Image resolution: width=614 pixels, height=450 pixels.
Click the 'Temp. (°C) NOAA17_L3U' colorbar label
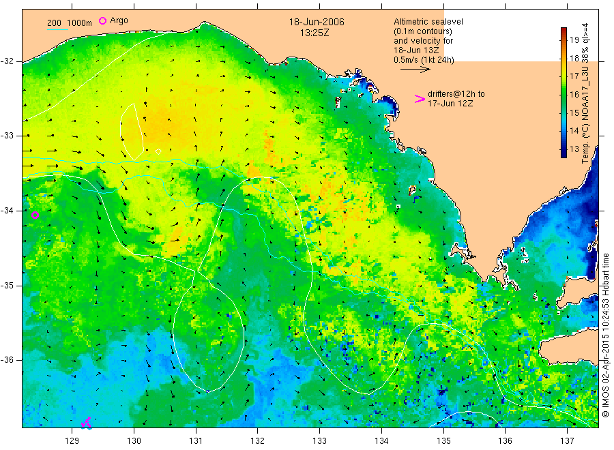pos(585,115)
